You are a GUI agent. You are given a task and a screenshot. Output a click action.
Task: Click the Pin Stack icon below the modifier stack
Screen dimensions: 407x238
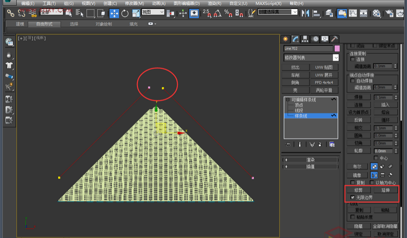(x=288, y=144)
